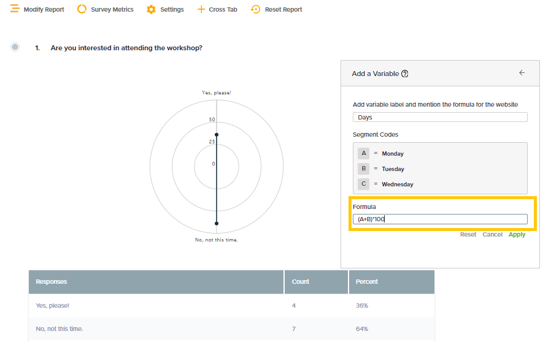Open help icon beside Add a Variable
The image size is (551, 342).
point(405,74)
